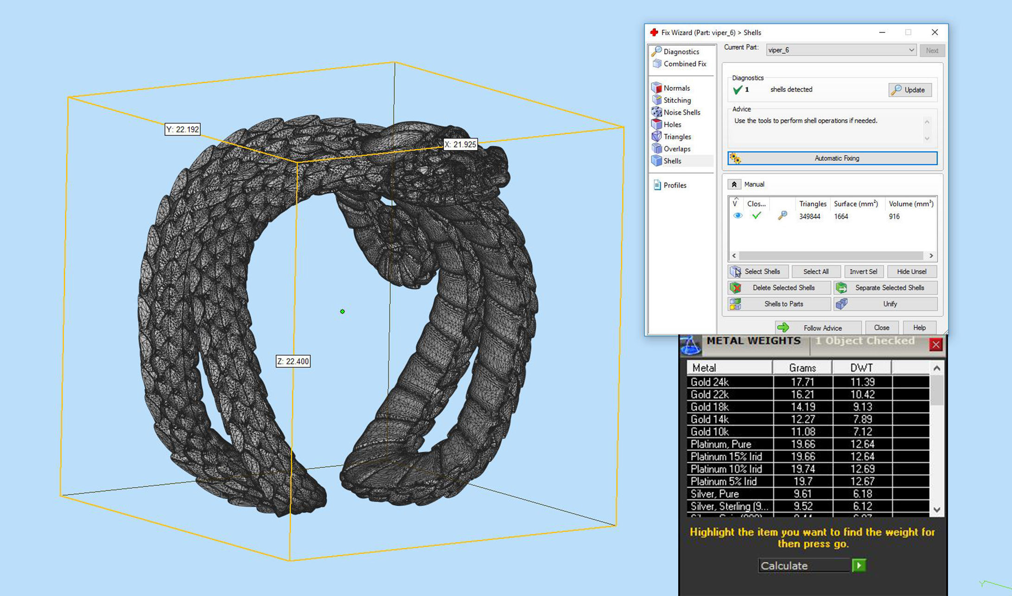Convert Shells to Parts
1012x596 pixels.
click(779, 304)
